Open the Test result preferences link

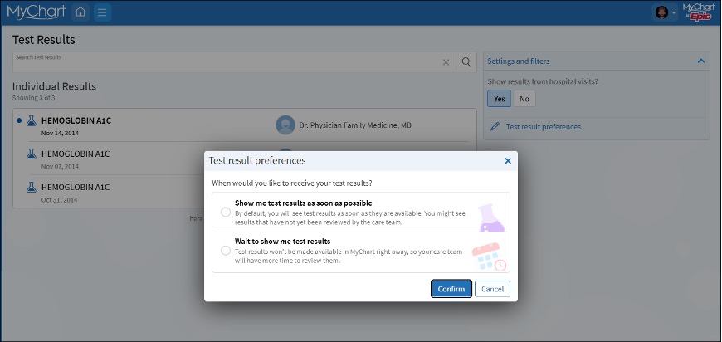click(544, 127)
